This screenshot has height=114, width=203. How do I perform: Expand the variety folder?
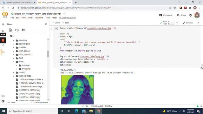[x=13, y=73]
